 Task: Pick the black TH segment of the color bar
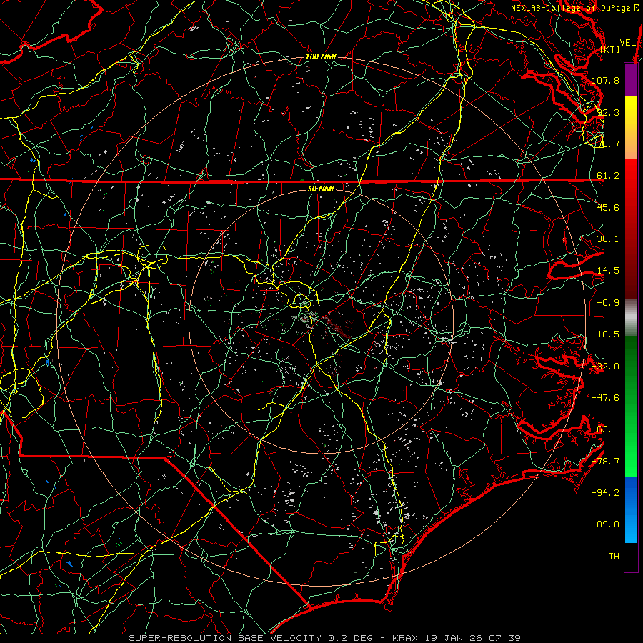pos(631,557)
